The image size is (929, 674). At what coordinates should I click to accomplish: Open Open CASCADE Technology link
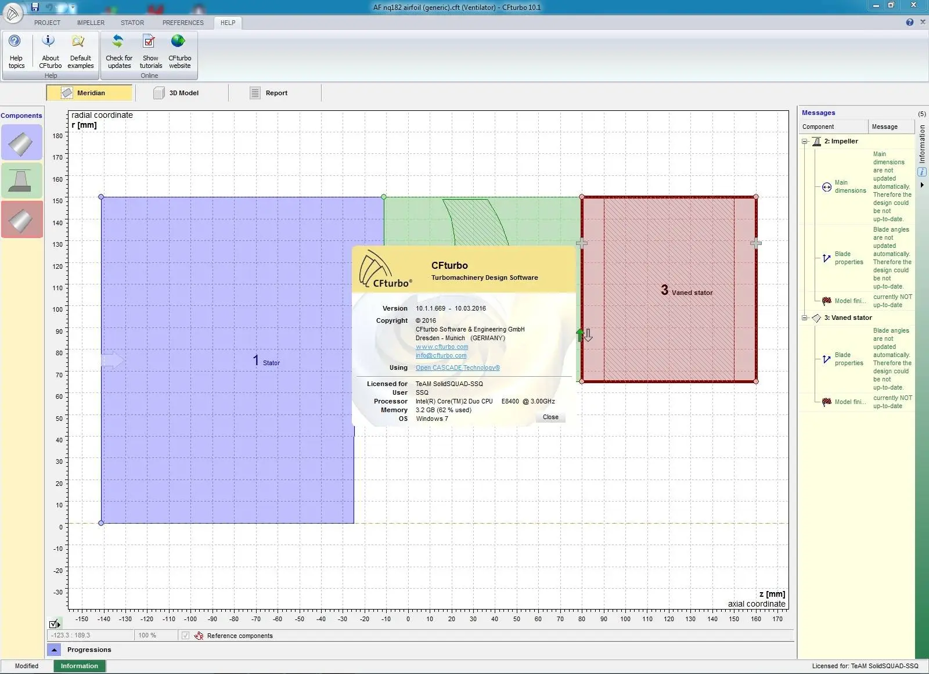coord(458,367)
